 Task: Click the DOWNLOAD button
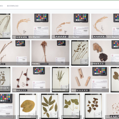pyautogui.click(x=13, y=6)
